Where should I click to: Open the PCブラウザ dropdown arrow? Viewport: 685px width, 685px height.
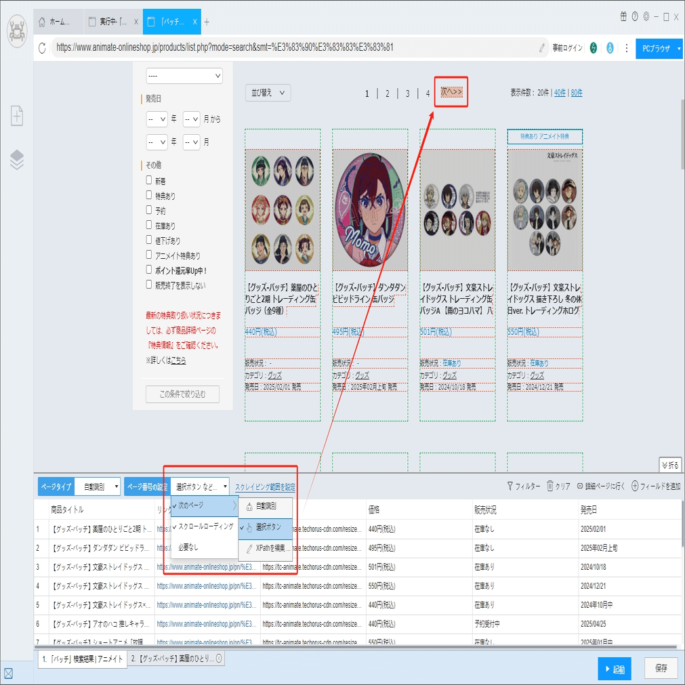679,49
